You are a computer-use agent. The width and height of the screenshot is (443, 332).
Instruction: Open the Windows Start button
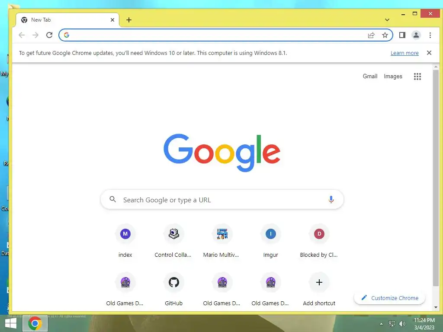11,323
